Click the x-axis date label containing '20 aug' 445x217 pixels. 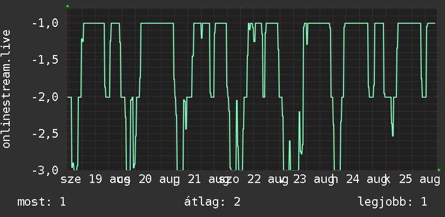pos(149,180)
